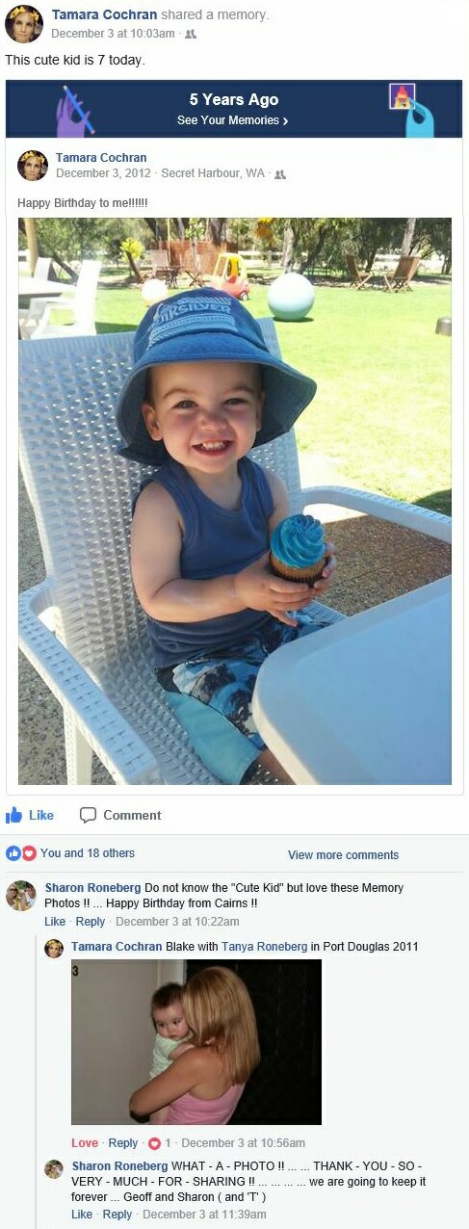Viewport: 469px width, 1229px height.
Task: Show who reacted via 'You and 18 others'
Action: (x=88, y=853)
